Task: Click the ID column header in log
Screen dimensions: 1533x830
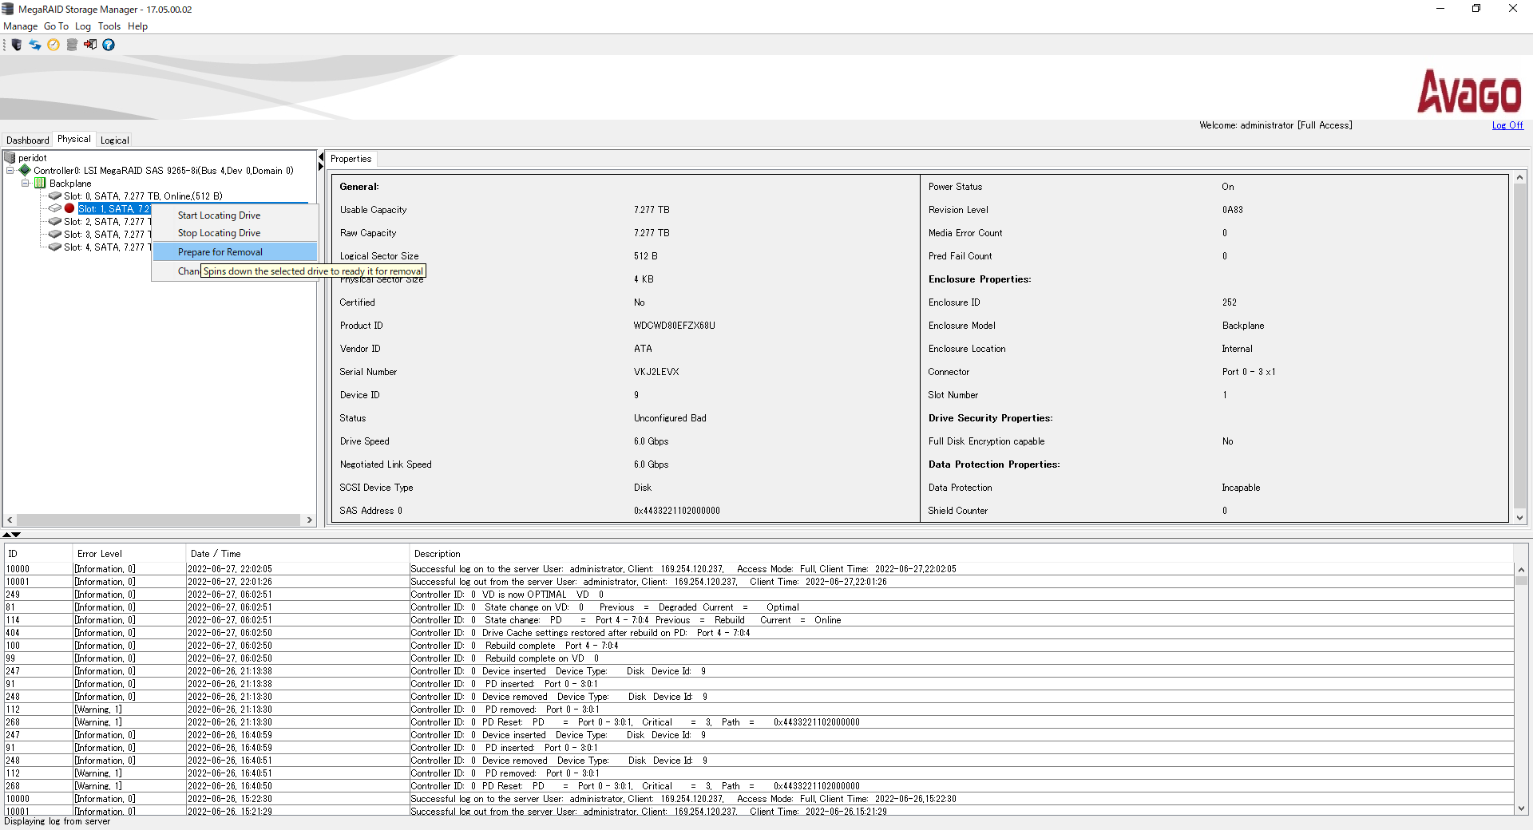Action: 38,554
